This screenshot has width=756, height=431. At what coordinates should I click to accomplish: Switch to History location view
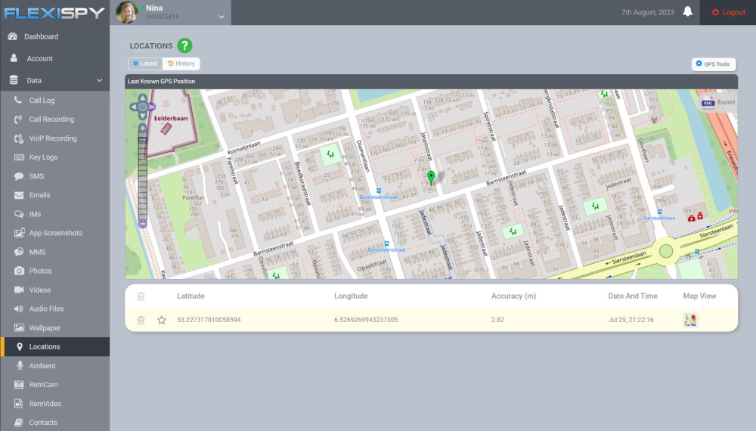click(181, 64)
